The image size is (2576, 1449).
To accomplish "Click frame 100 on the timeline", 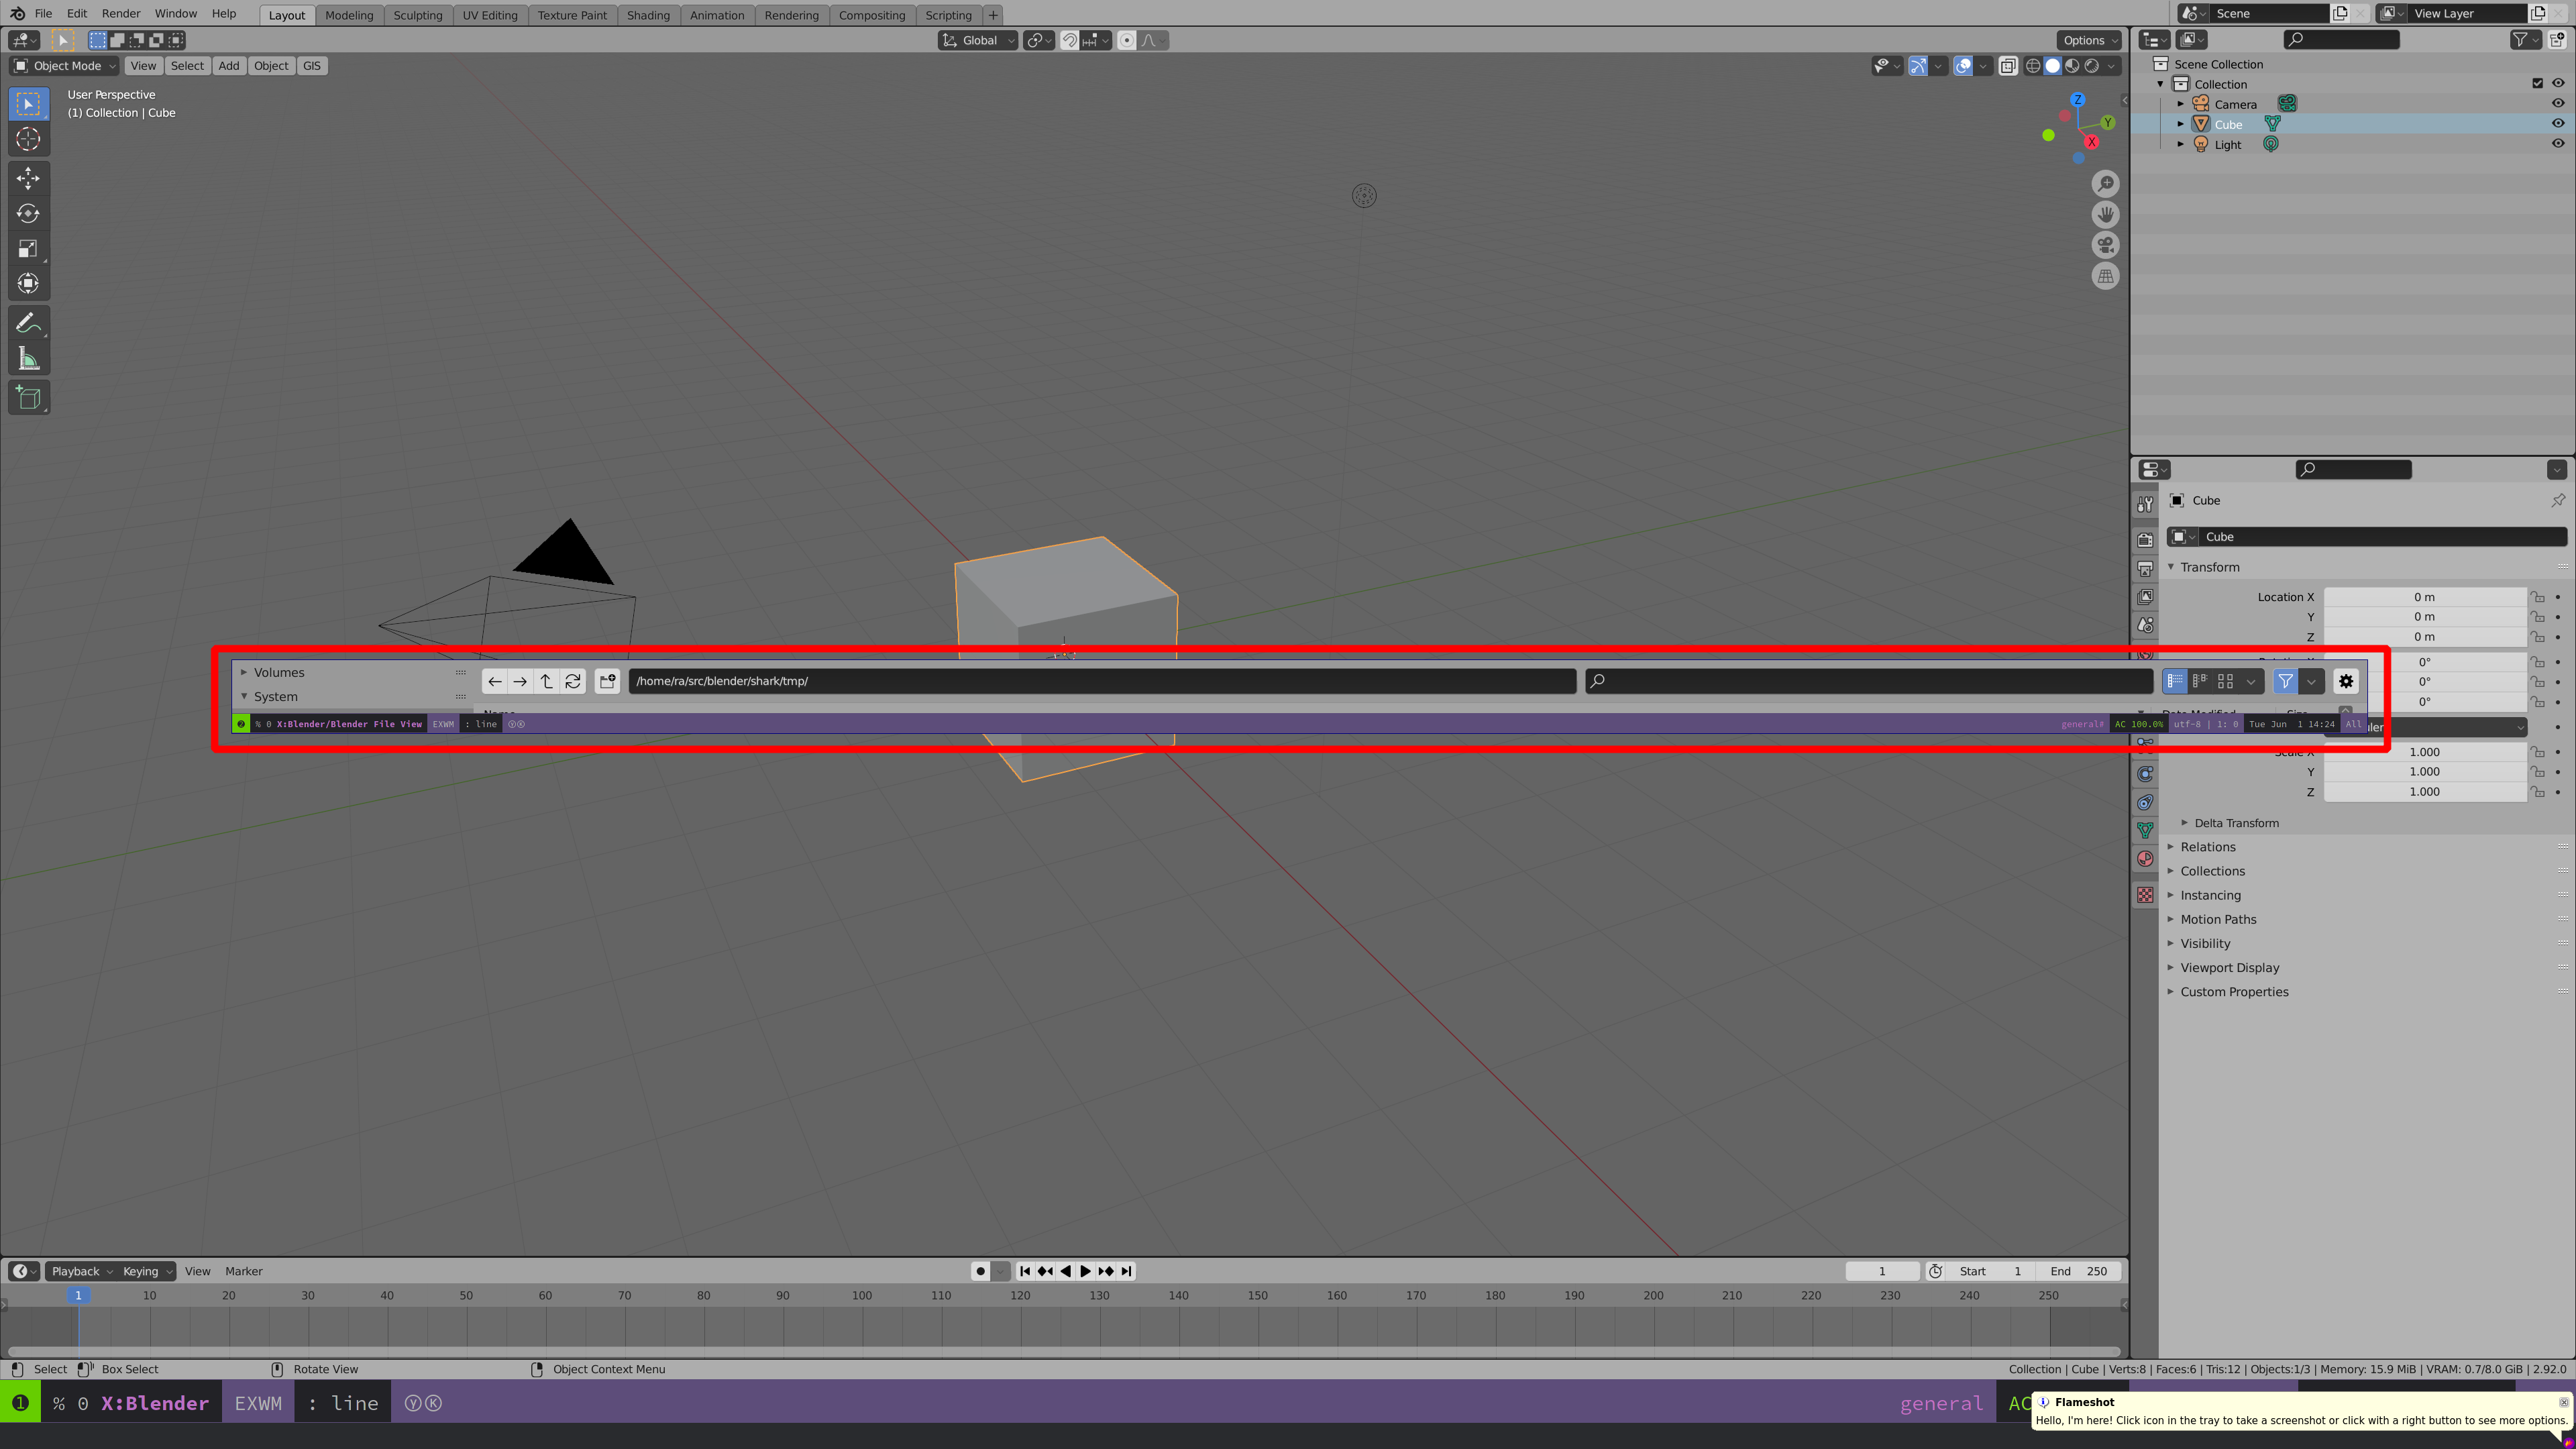I will [x=862, y=1296].
